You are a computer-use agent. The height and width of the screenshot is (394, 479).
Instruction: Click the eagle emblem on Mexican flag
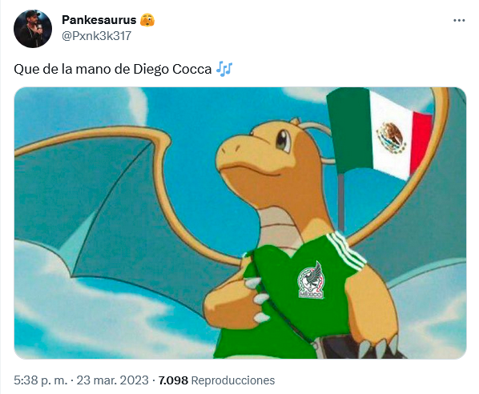tap(390, 138)
